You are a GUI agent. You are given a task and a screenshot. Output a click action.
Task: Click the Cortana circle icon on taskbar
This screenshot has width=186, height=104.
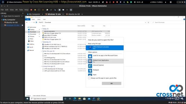[x=65, y=99]
